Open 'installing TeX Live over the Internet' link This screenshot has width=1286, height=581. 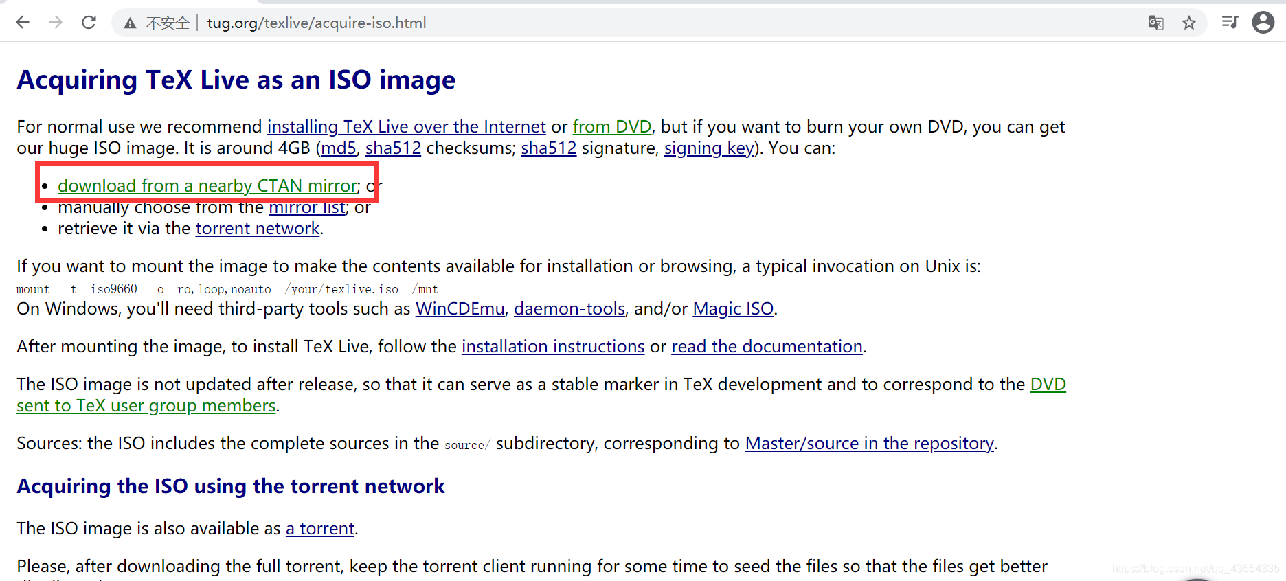pos(407,127)
